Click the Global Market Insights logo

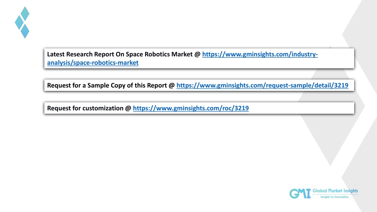[324, 194]
